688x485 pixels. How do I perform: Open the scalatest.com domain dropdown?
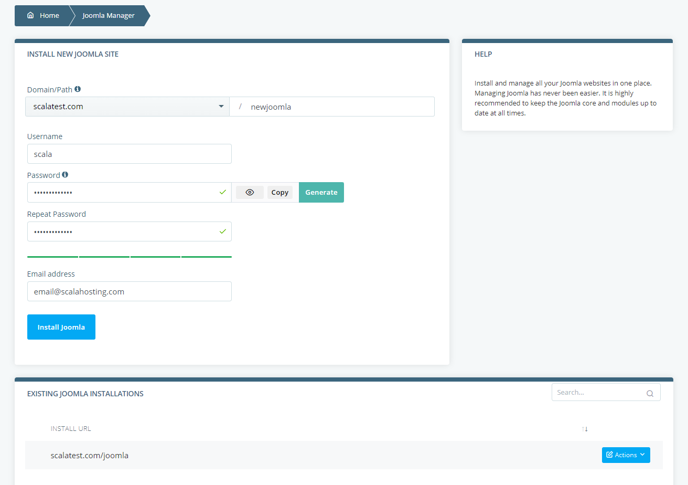tap(127, 107)
